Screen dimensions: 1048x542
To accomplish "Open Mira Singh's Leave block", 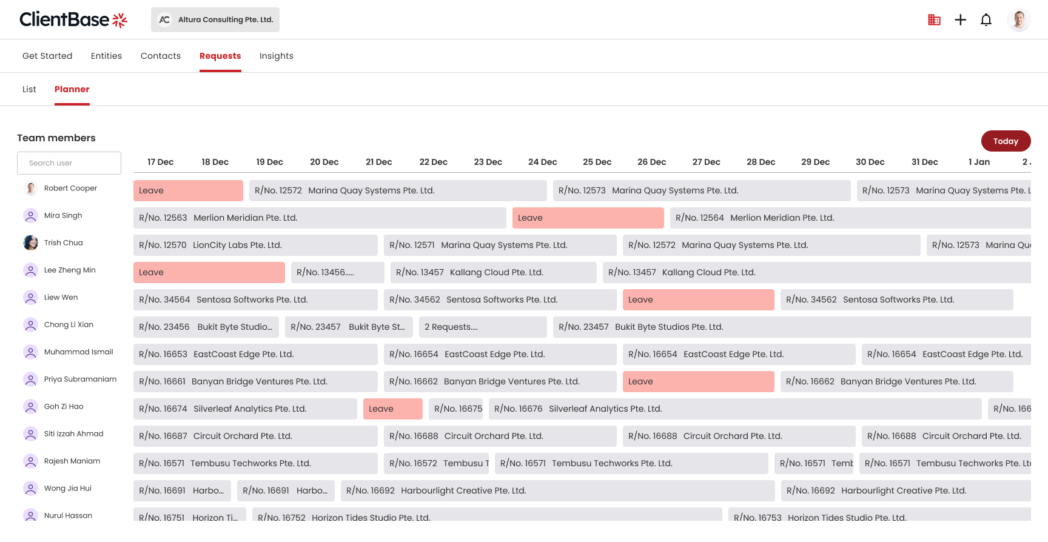I will coord(588,218).
